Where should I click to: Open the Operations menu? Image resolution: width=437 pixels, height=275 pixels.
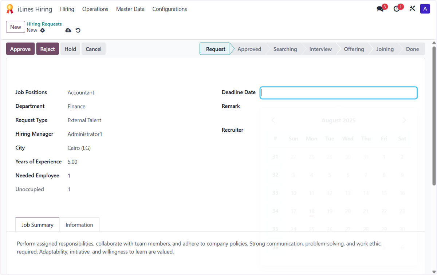[95, 9]
